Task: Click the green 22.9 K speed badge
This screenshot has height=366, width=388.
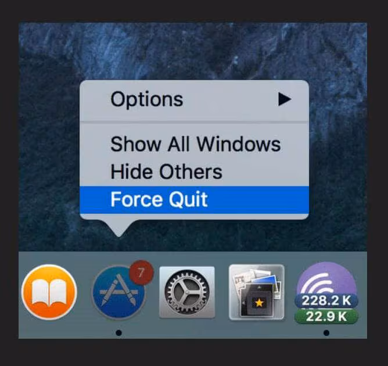Action: 326,317
